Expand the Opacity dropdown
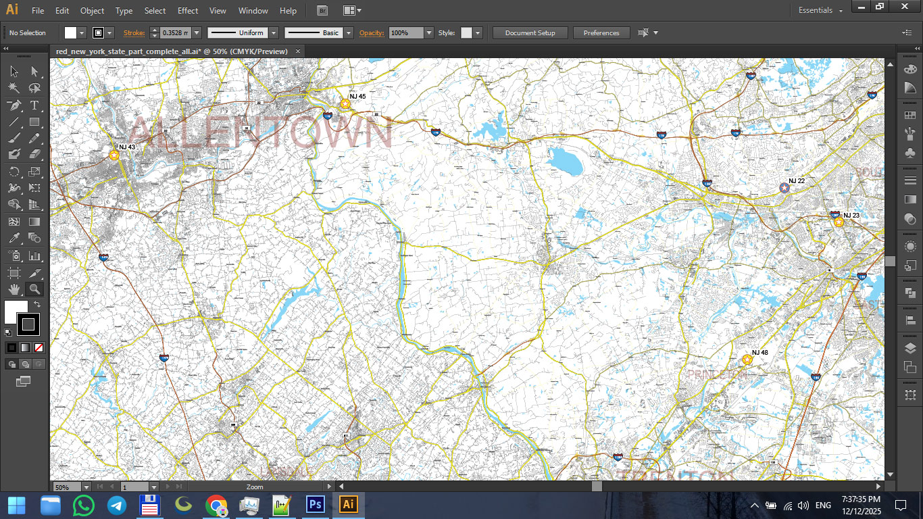This screenshot has height=519, width=923. 428,32
